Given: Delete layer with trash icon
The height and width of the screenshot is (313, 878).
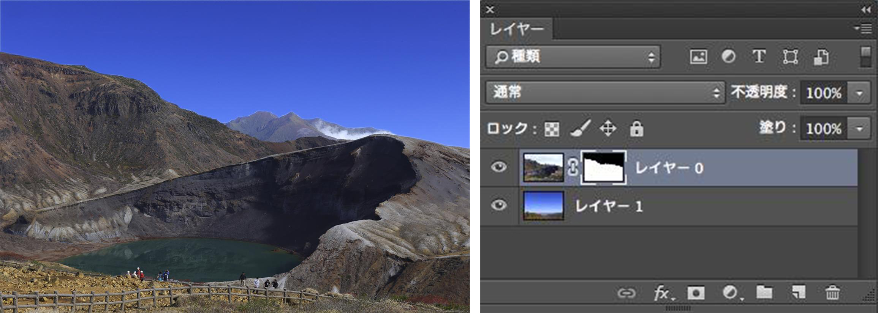Looking at the screenshot, I should coord(832,293).
